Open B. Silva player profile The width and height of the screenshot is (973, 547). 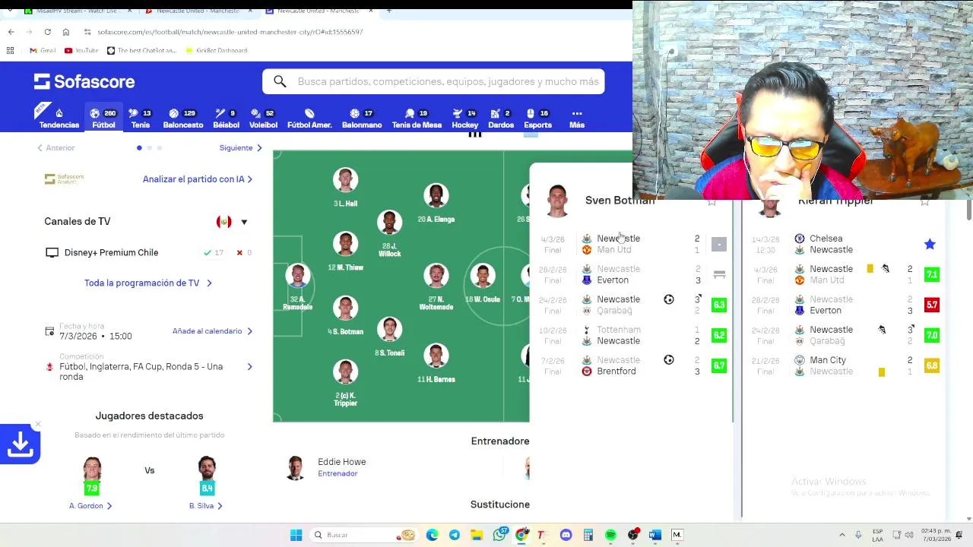205,506
